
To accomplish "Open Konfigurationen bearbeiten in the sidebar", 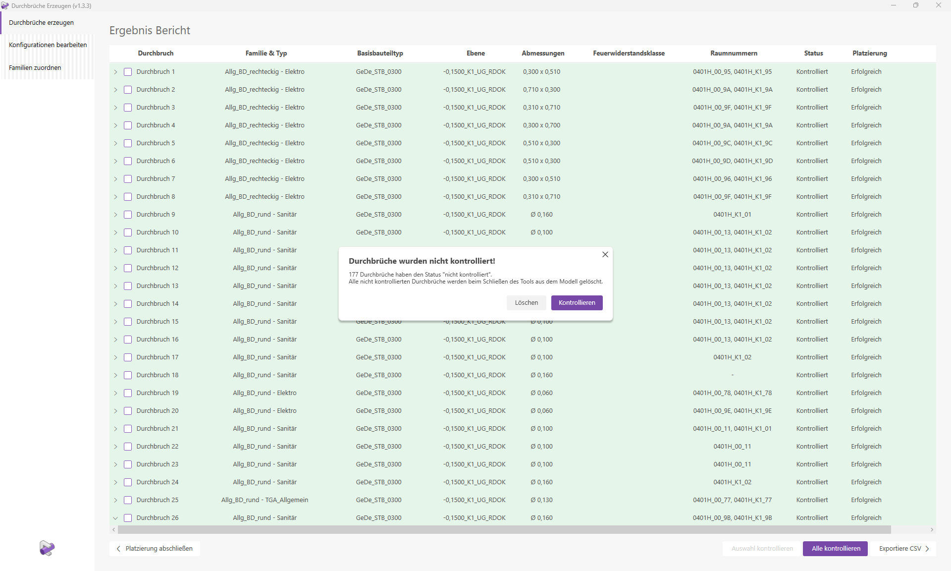I will click(x=48, y=45).
